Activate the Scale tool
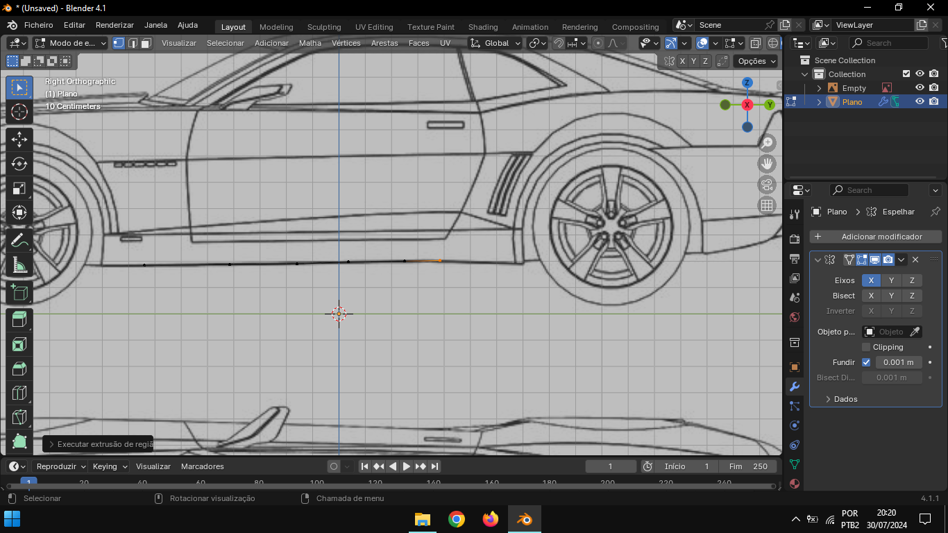Image resolution: width=948 pixels, height=533 pixels. 19,188
